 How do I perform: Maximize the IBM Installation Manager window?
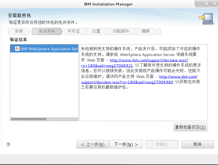click(206, 4)
